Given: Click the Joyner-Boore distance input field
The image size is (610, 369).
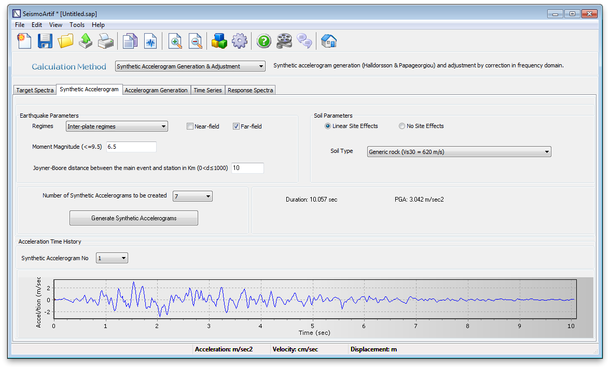Looking at the screenshot, I should pyautogui.click(x=247, y=168).
